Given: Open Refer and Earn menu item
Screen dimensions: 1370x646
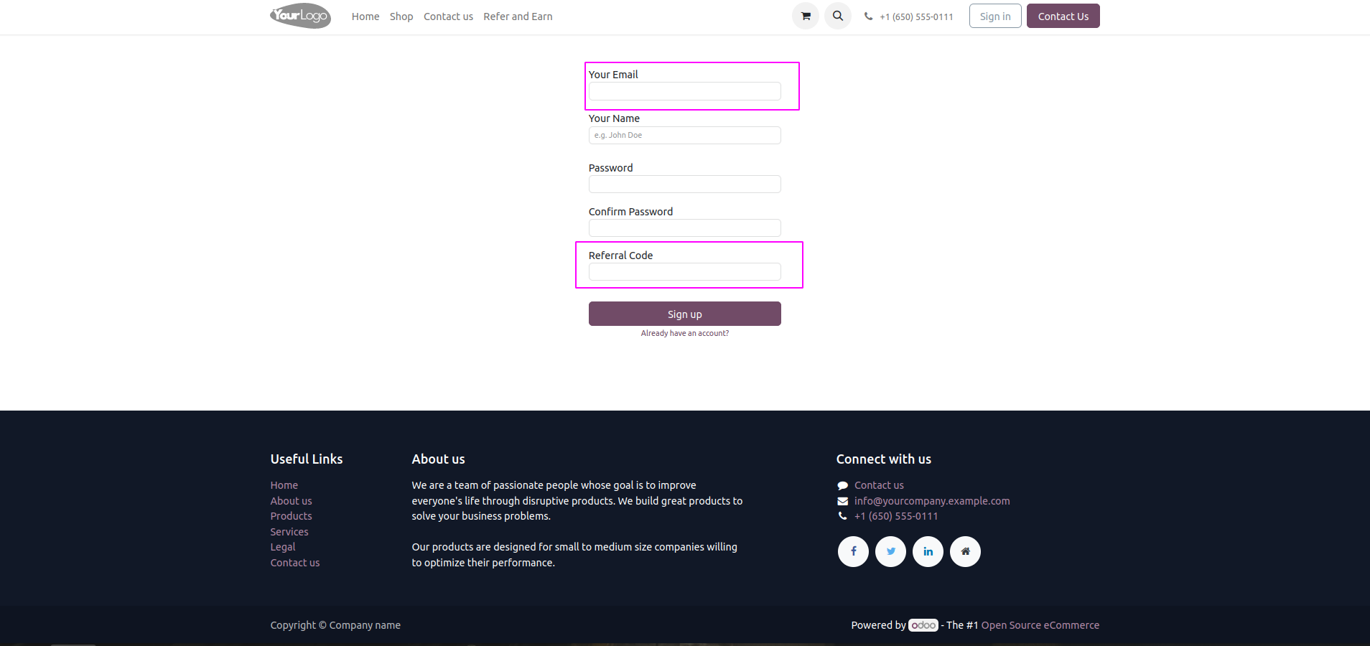Looking at the screenshot, I should [x=518, y=17].
